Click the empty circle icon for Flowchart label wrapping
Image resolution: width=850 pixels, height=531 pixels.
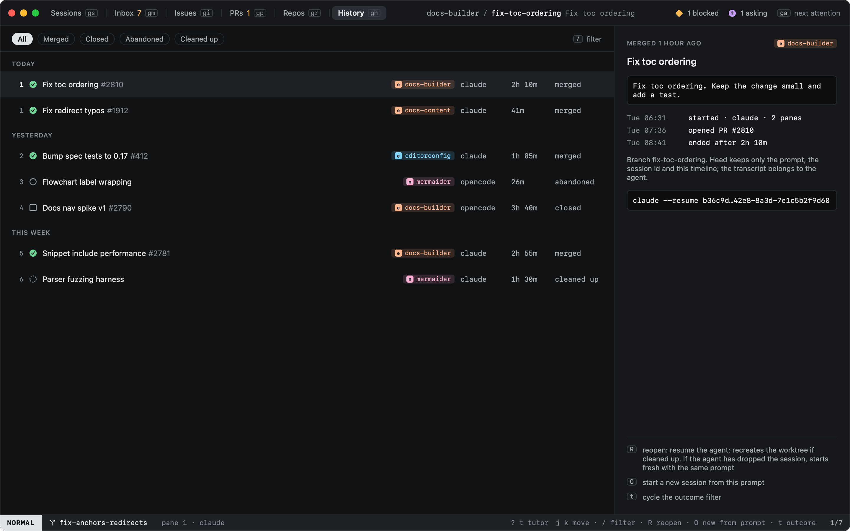click(33, 181)
